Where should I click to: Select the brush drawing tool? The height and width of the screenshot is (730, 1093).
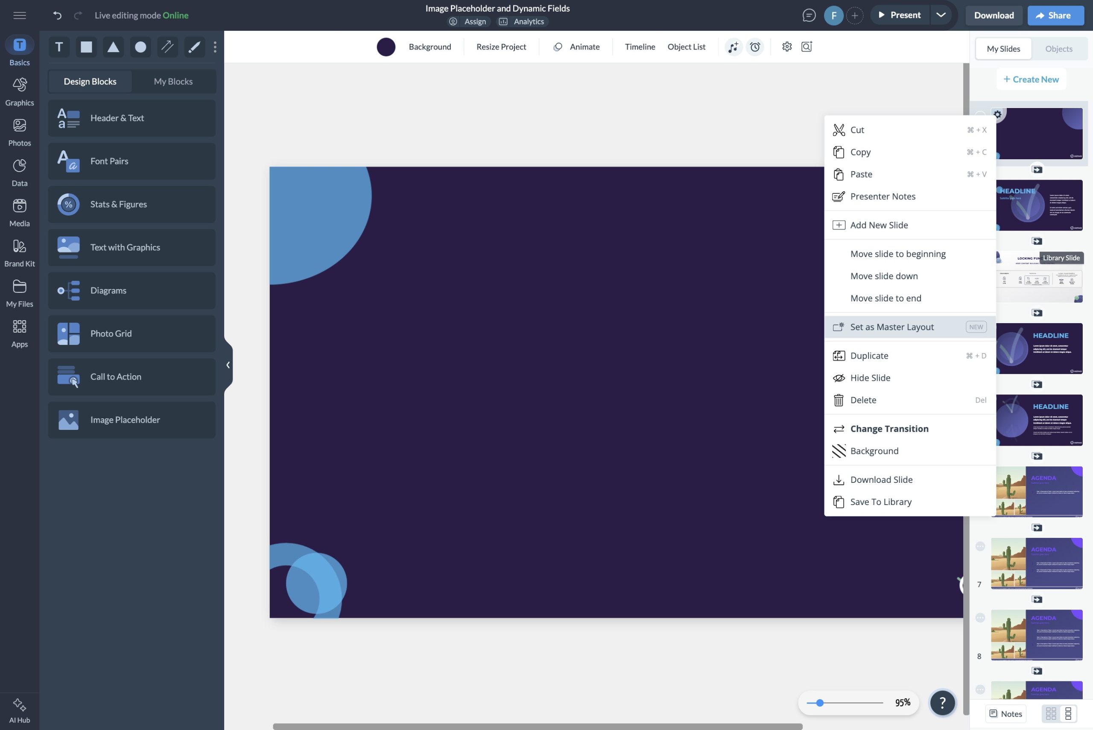point(195,47)
